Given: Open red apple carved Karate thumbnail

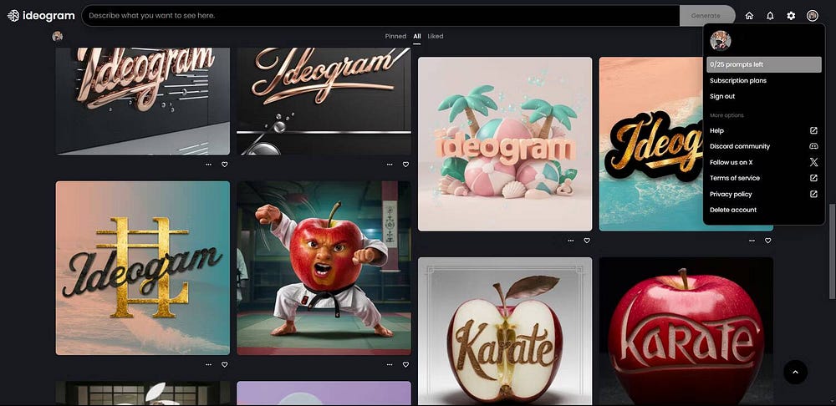Looking at the screenshot, I should coord(686,331).
